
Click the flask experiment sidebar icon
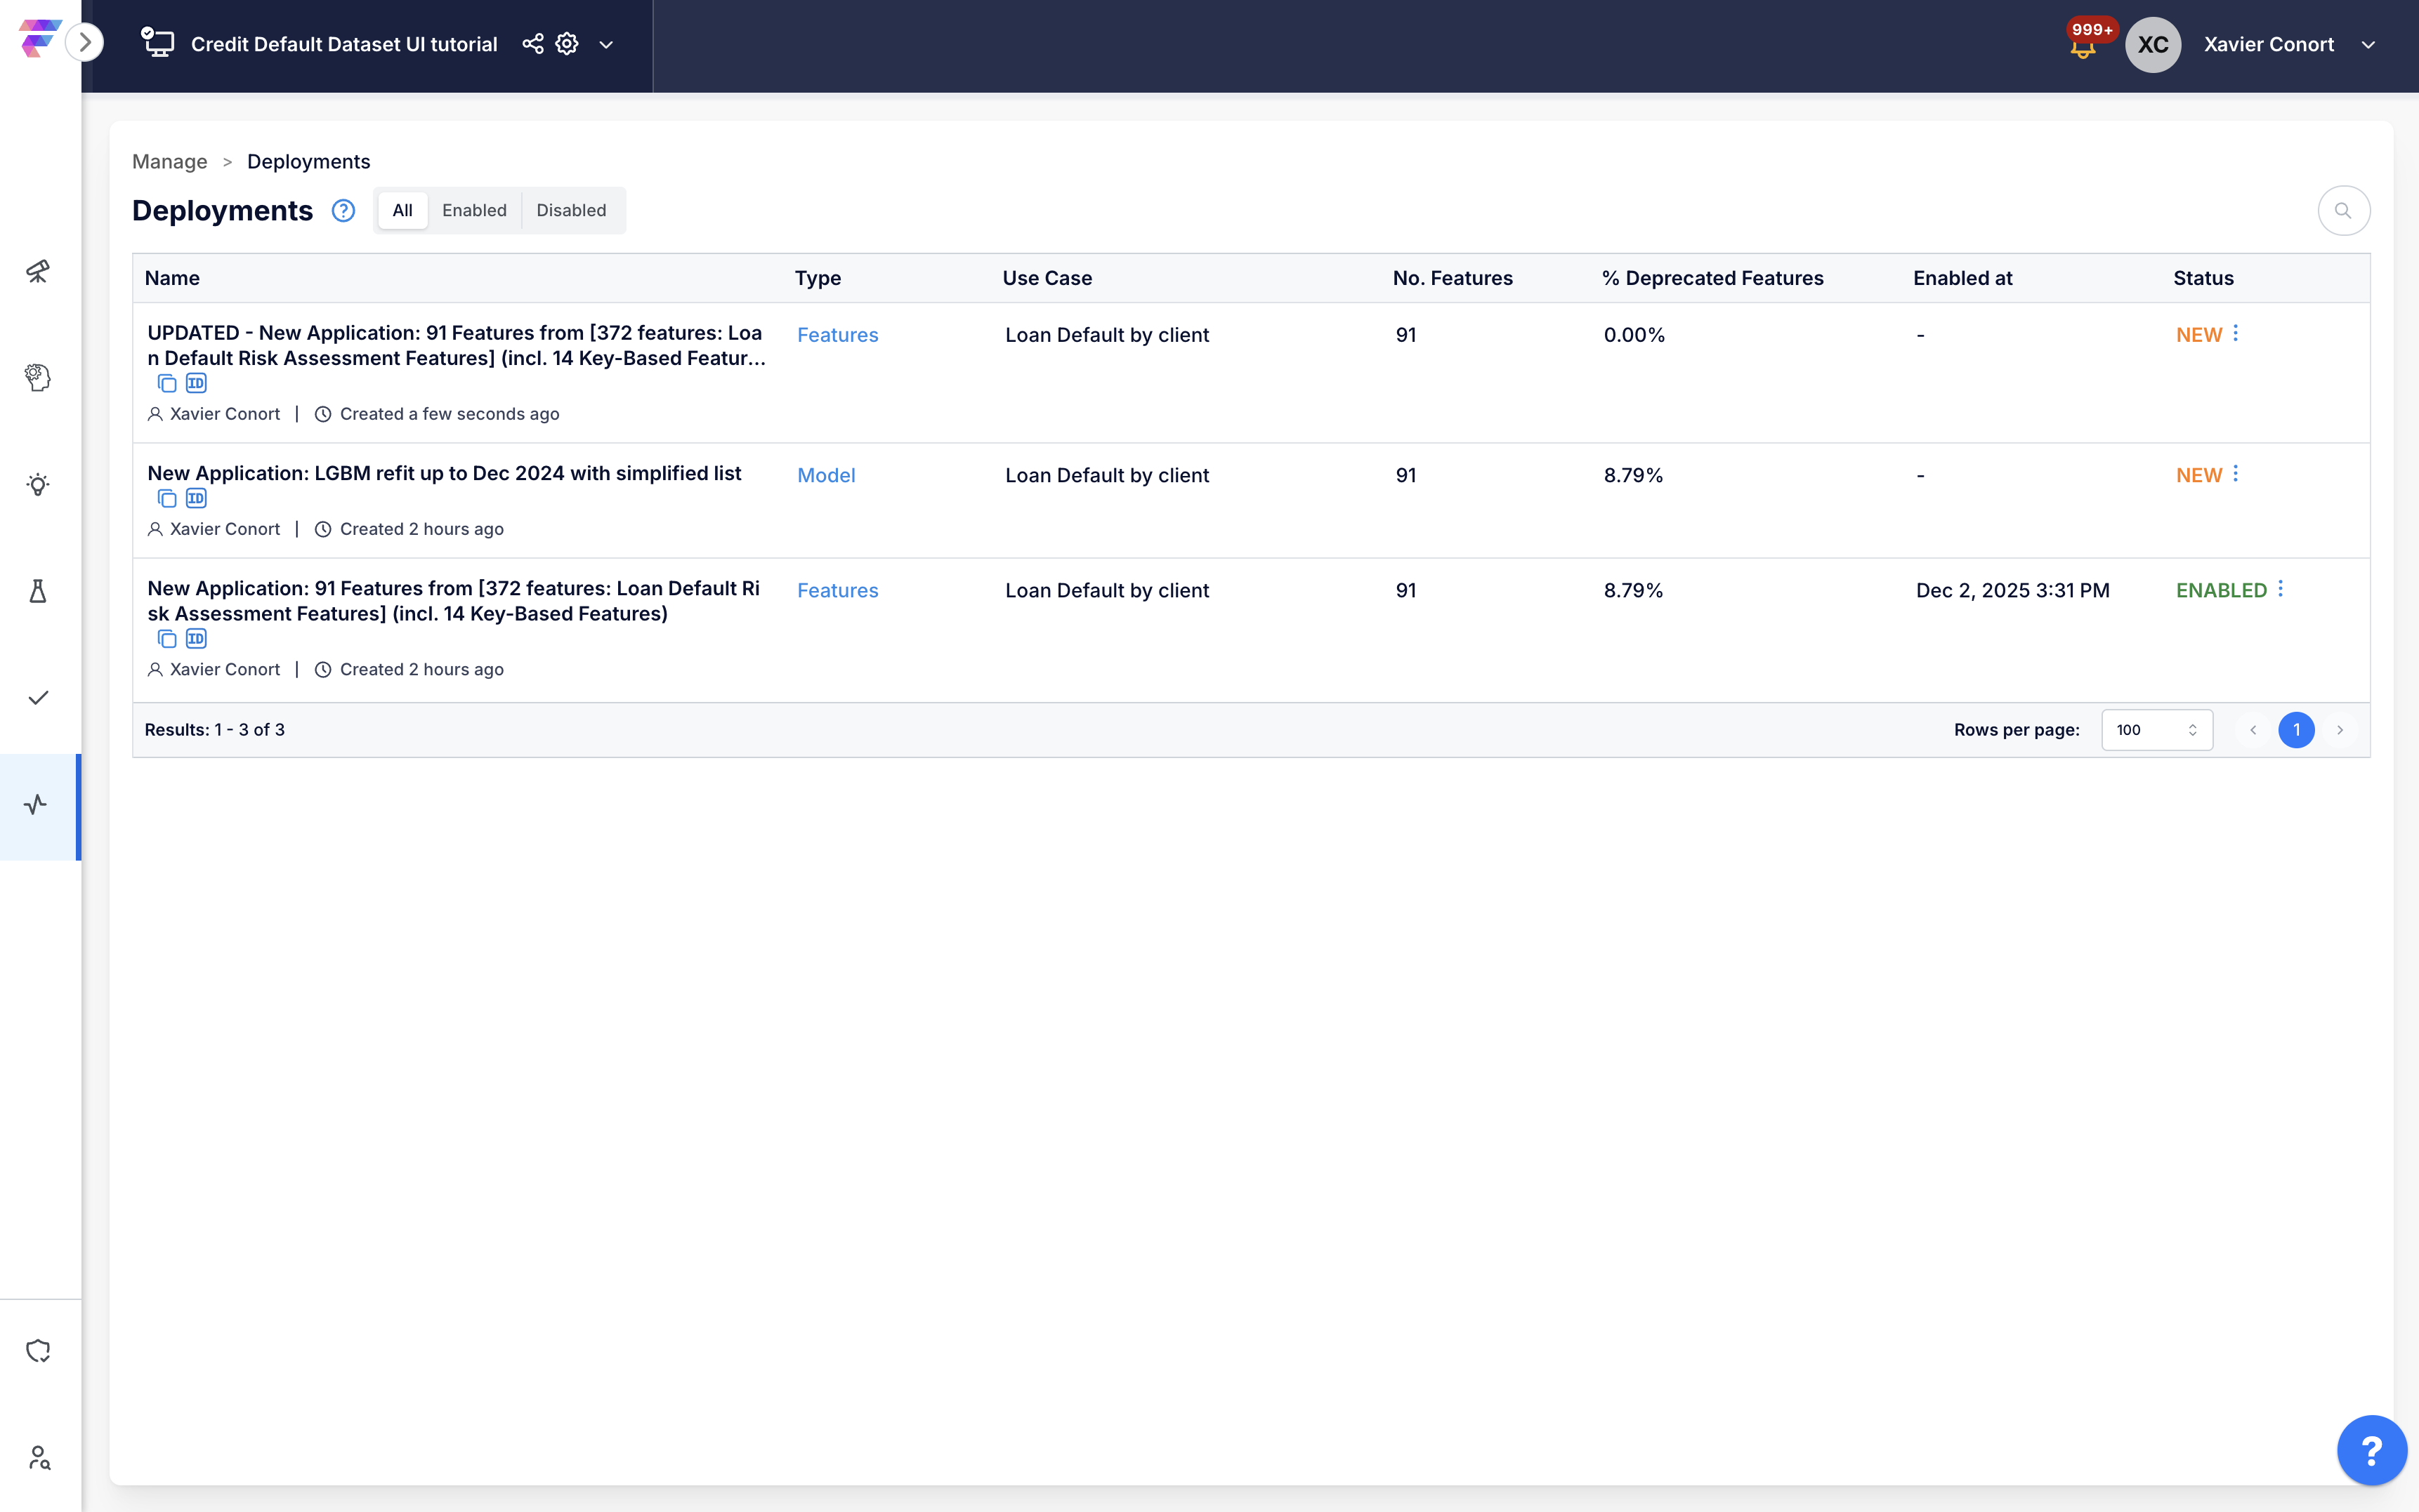38,591
